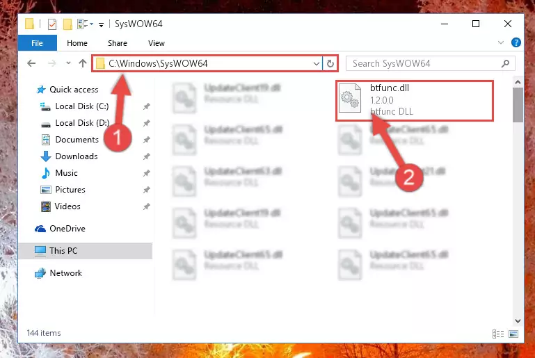Open Local Disk (D:) in sidebar
Viewport: 535px width, 358px height.
tap(74, 123)
